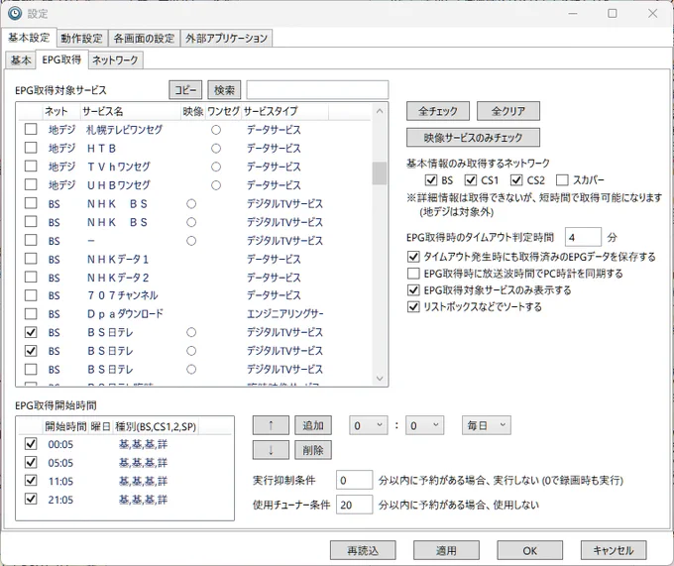674x566 pixels.
Task: Click the 全チェック button
Action: 437,111
